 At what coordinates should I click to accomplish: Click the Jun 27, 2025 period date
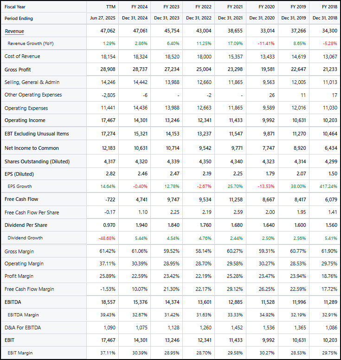[103, 18]
